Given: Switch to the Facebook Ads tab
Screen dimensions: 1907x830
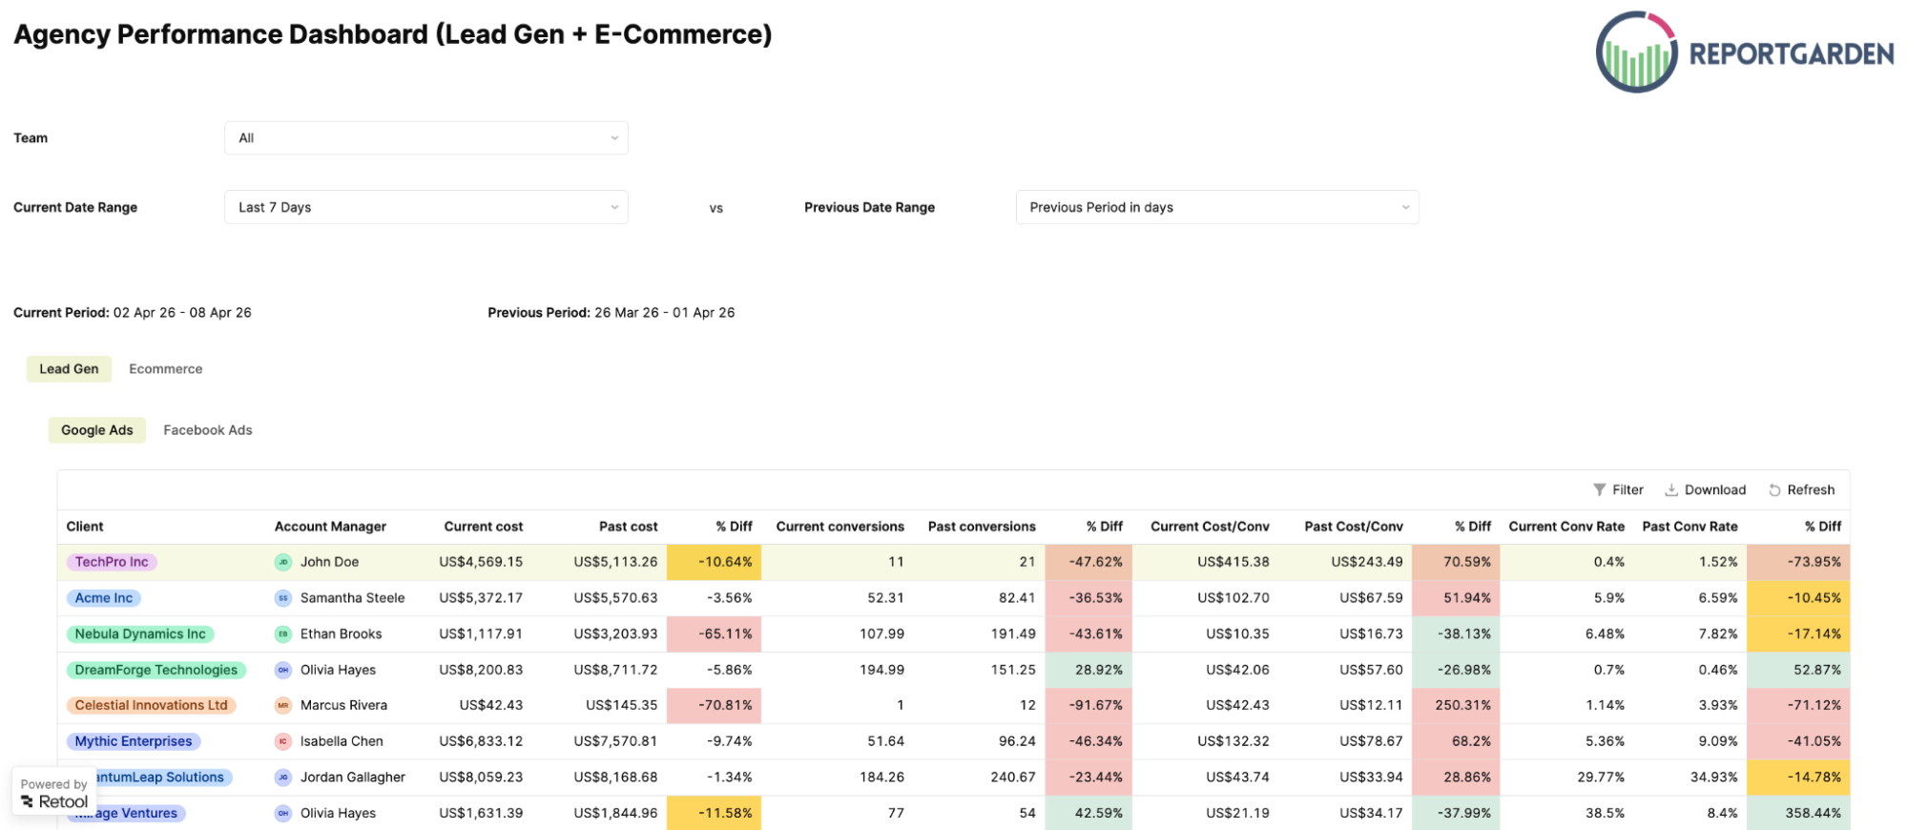Looking at the screenshot, I should (208, 430).
